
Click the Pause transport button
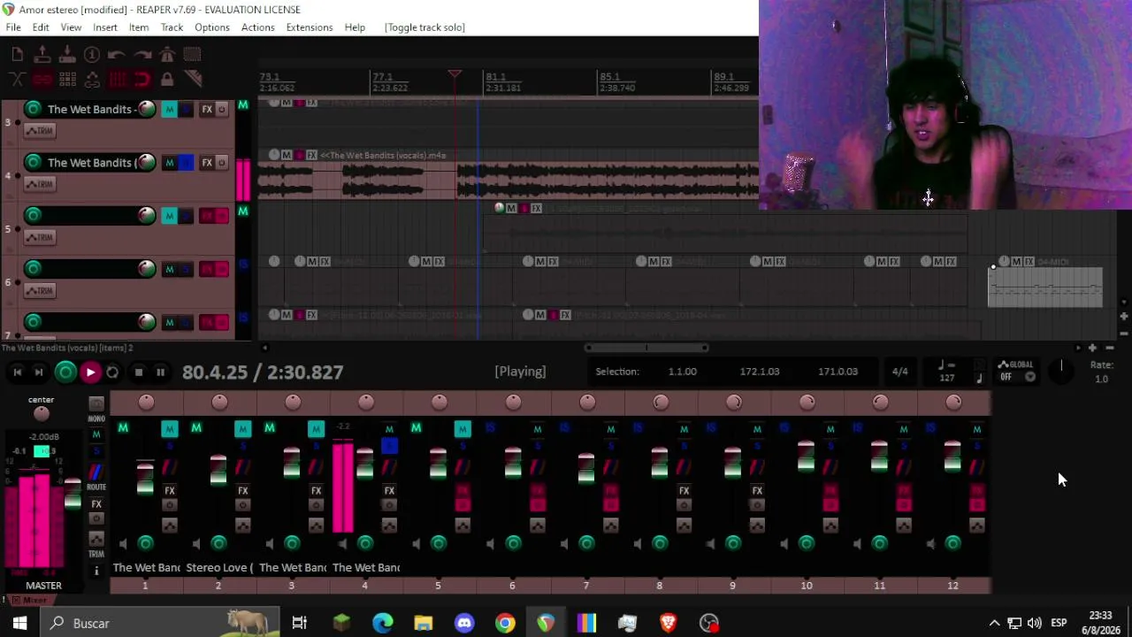[x=160, y=372]
